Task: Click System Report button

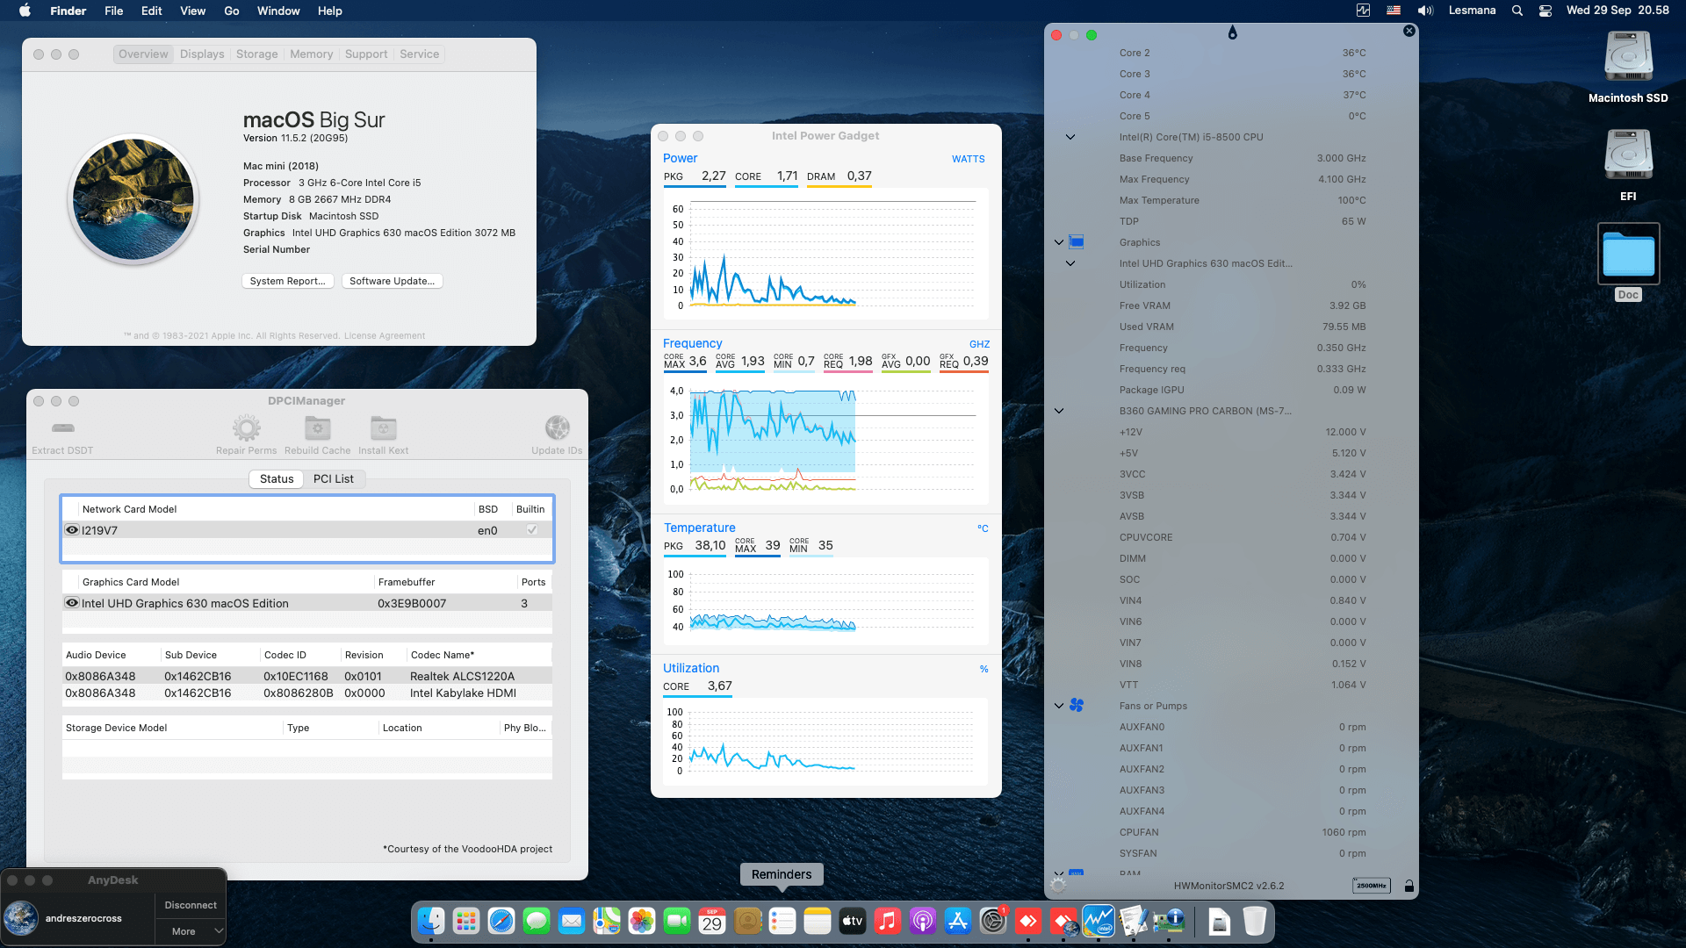Action: point(287,281)
